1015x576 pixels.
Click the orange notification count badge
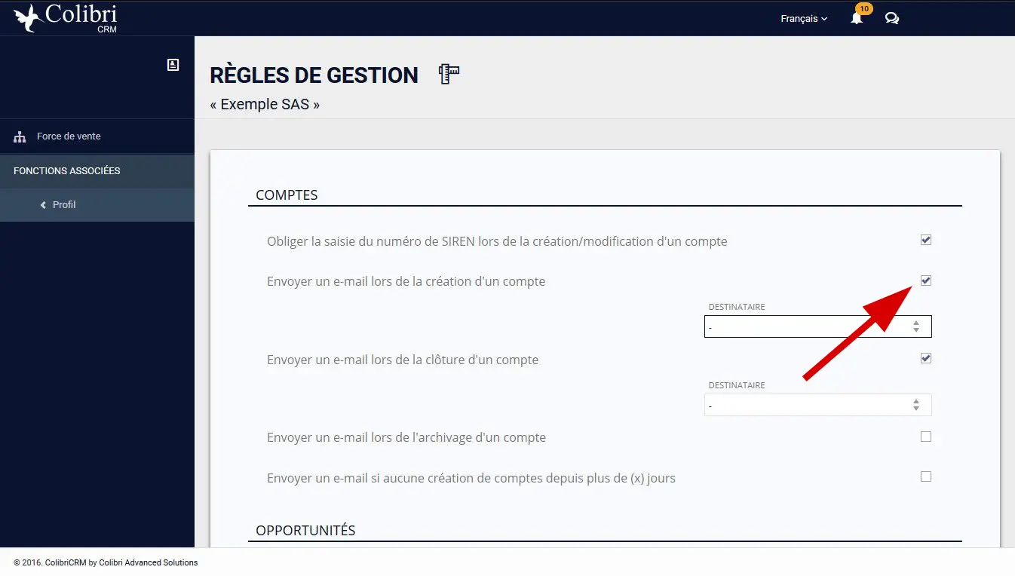point(864,9)
